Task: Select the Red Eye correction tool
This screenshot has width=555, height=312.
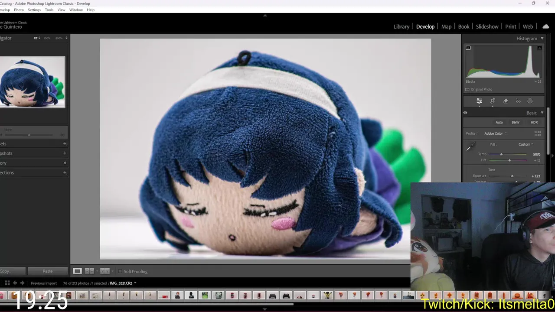Action: click(518, 101)
